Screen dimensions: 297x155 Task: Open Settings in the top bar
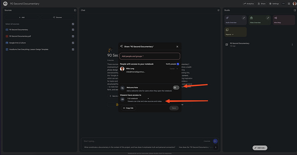pyautogui.click(x=274, y=4)
